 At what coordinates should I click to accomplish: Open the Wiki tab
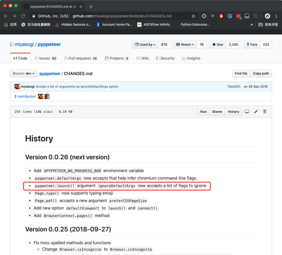click(x=142, y=58)
